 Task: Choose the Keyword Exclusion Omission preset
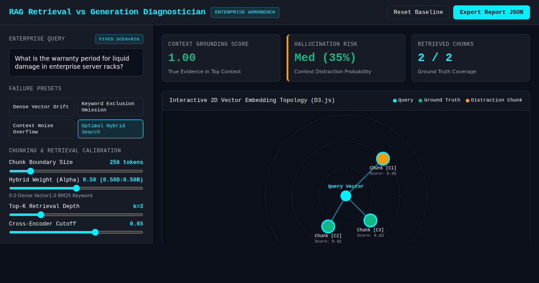tap(110, 107)
